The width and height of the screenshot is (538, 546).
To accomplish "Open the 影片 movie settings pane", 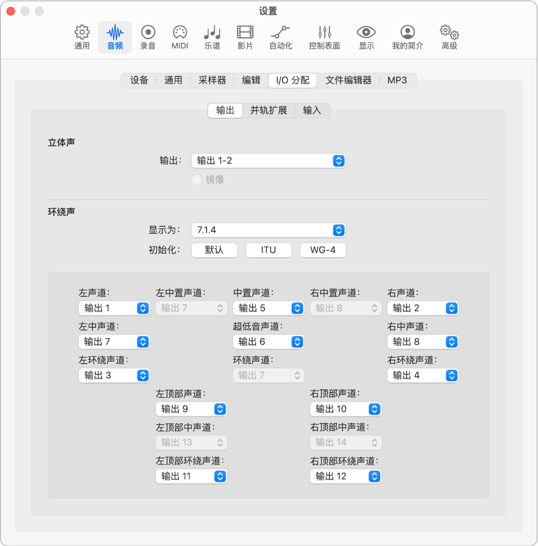I will 245,37.
